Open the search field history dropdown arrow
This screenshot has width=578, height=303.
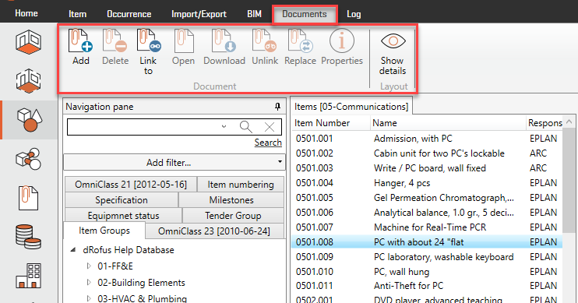[224, 126]
